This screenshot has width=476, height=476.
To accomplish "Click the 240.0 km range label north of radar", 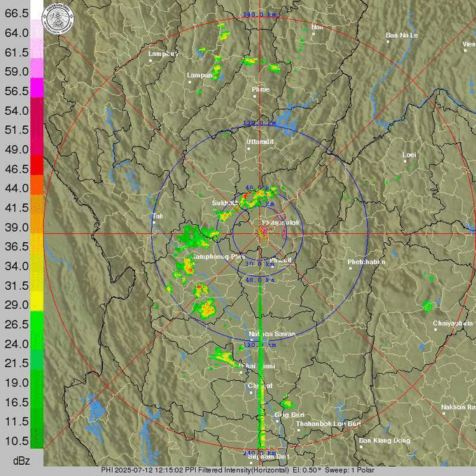I will pyautogui.click(x=259, y=14).
